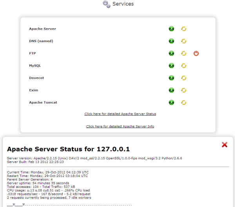235x207 pixels.
Task: Click the 'Parent Server Generation: 4' line
Action: pyautogui.click(x=30, y=180)
